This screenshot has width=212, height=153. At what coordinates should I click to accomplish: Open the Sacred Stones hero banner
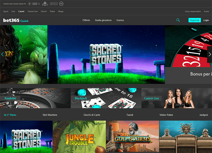[x=106, y=55]
